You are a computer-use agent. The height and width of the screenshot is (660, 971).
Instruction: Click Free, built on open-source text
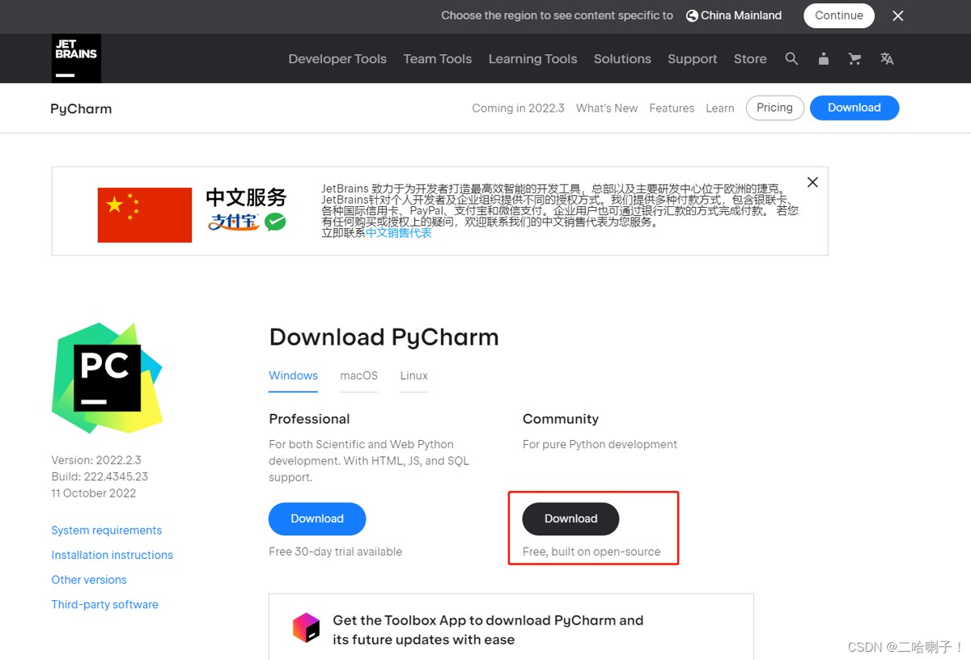(592, 552)
